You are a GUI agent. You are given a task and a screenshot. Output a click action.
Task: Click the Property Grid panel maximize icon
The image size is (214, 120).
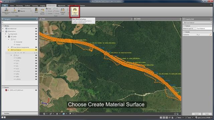(211, 19)
